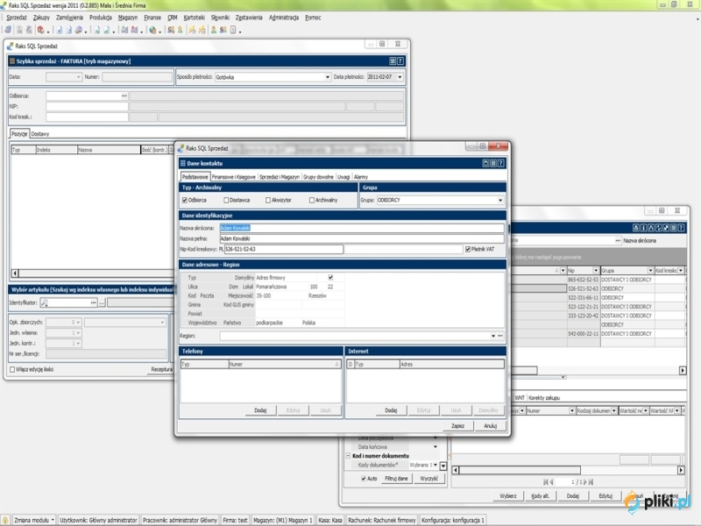Click the grid icon in Dane kontaktu header

click(493, 163)
